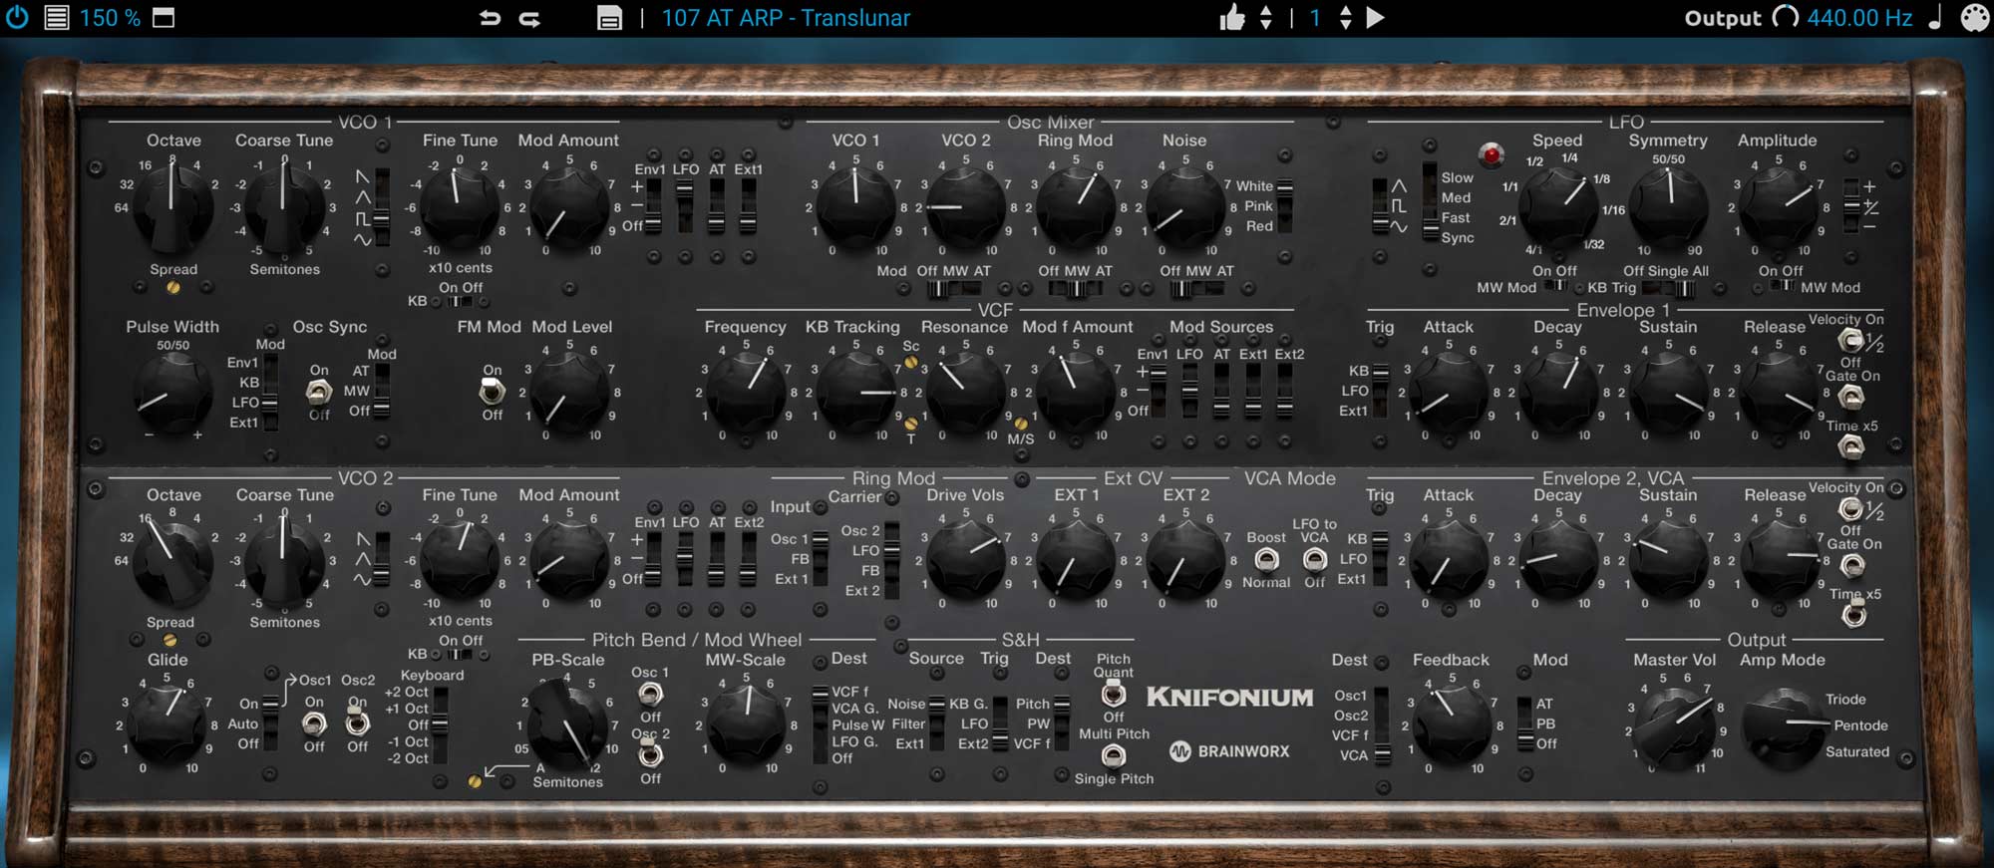Click the undo arrow icon
Screen dimensions: 1994x868
490,18
